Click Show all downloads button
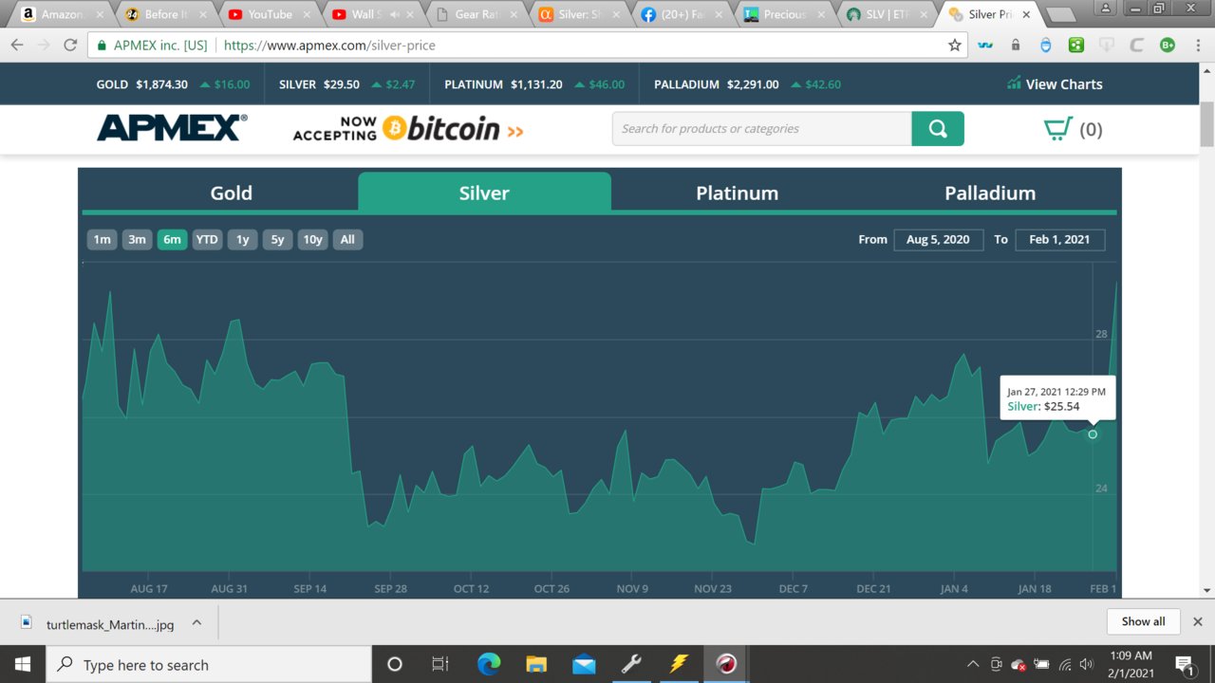 click(x=1143, y=621)
